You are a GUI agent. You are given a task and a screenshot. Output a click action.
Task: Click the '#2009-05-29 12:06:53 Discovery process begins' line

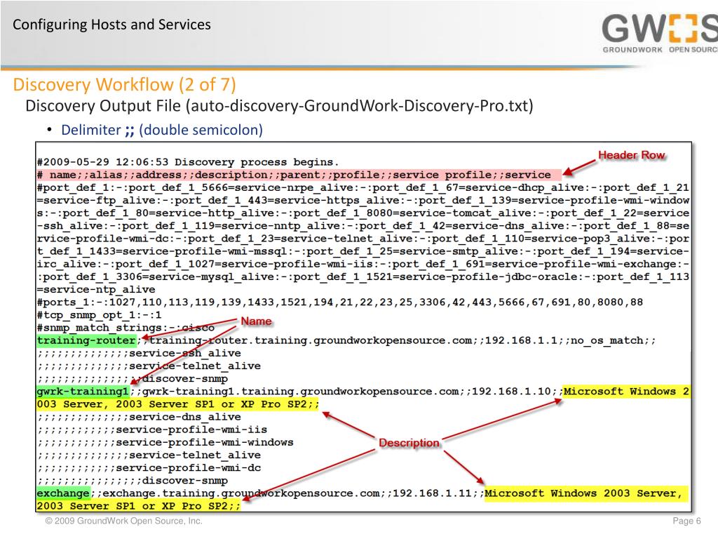click(188, 162)
